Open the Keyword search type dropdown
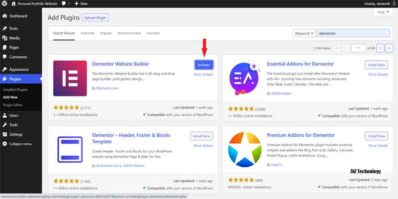 pyautogui.click(x=304, y=33)
